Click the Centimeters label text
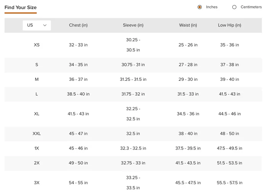 pyautogui.click(x=251, y=7)
